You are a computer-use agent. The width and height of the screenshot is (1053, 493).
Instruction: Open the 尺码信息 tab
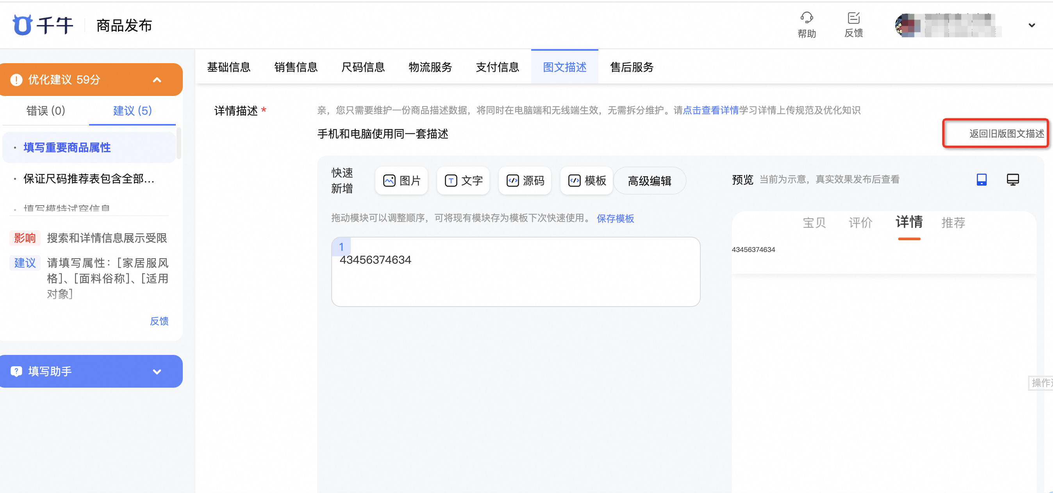363,67
